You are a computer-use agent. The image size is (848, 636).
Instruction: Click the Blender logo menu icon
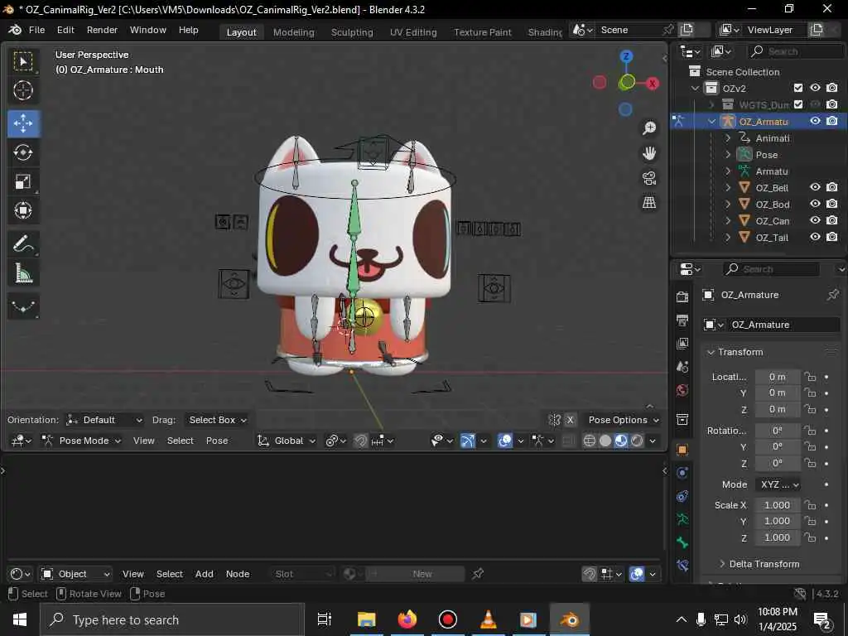tap(15, 30)
